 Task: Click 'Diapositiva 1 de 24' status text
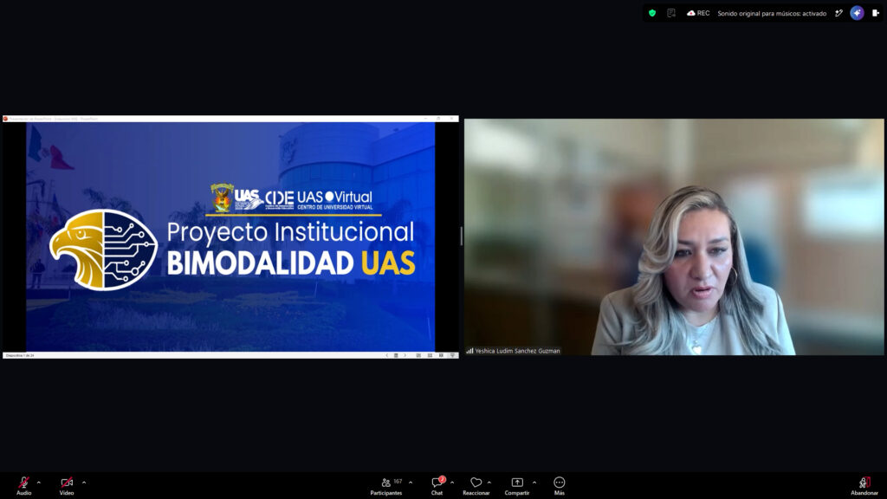(x=20, y=355)
